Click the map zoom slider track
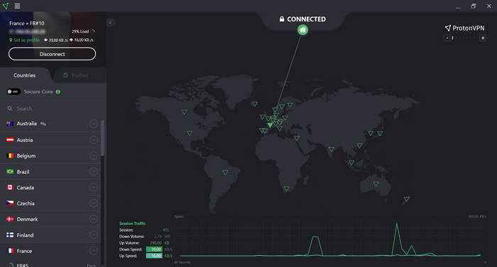Viewport: 497px width, 267px height. (464, 38)
